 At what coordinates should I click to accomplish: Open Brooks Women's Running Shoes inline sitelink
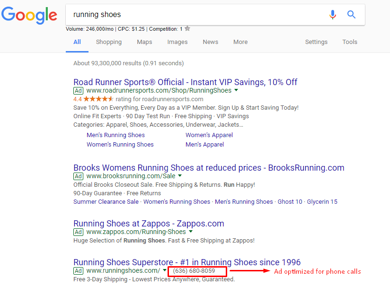(x=177, y=201)
